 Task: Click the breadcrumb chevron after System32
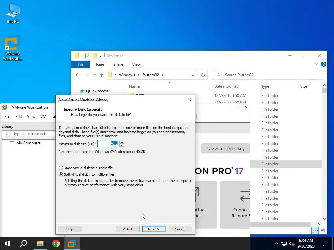coord(162,75)
